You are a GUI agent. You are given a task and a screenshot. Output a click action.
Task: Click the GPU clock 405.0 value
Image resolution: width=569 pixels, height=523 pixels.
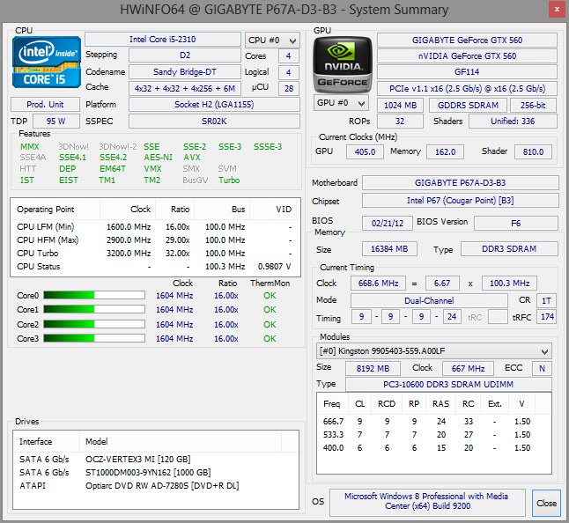coord(365,152)
